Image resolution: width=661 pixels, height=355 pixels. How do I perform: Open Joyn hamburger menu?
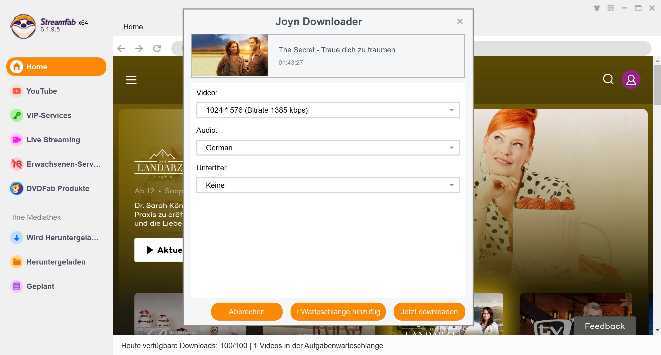131,80
